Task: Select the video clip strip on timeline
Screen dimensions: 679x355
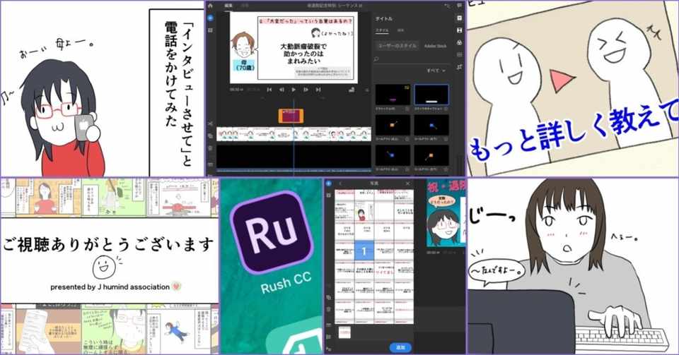Action: click(294, 134)
